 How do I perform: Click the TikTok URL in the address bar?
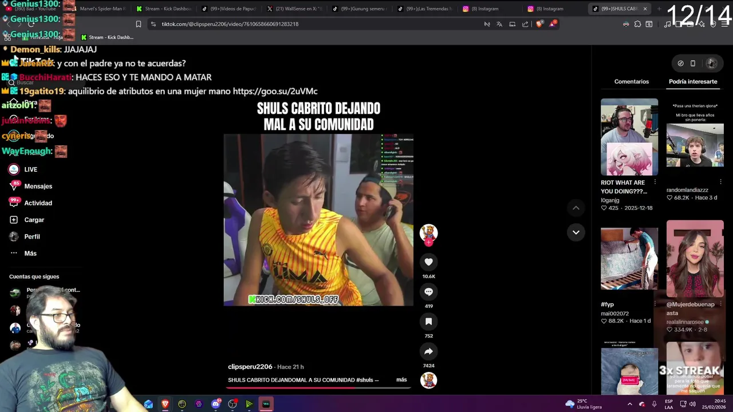pos(230,24)
